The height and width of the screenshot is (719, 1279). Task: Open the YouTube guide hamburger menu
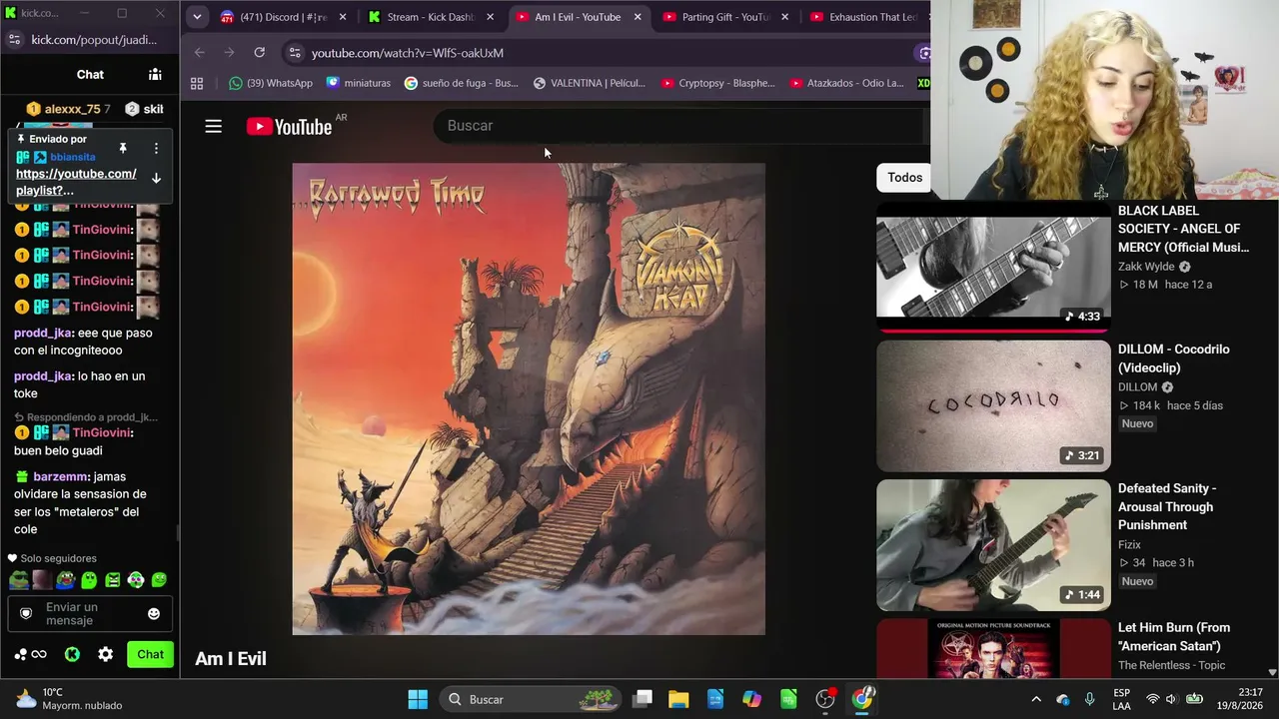(213, 126)
